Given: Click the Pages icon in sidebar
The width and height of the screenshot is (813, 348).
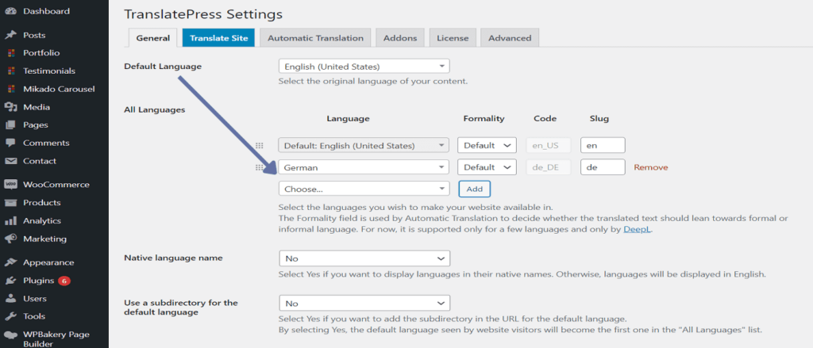Looking at the screenshot, I should tap(10, 124).
